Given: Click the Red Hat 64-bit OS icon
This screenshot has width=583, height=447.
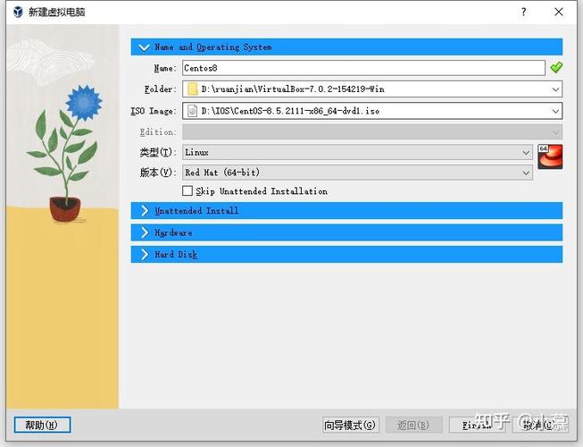Looking at the screenshot, I should pos(550,156).
